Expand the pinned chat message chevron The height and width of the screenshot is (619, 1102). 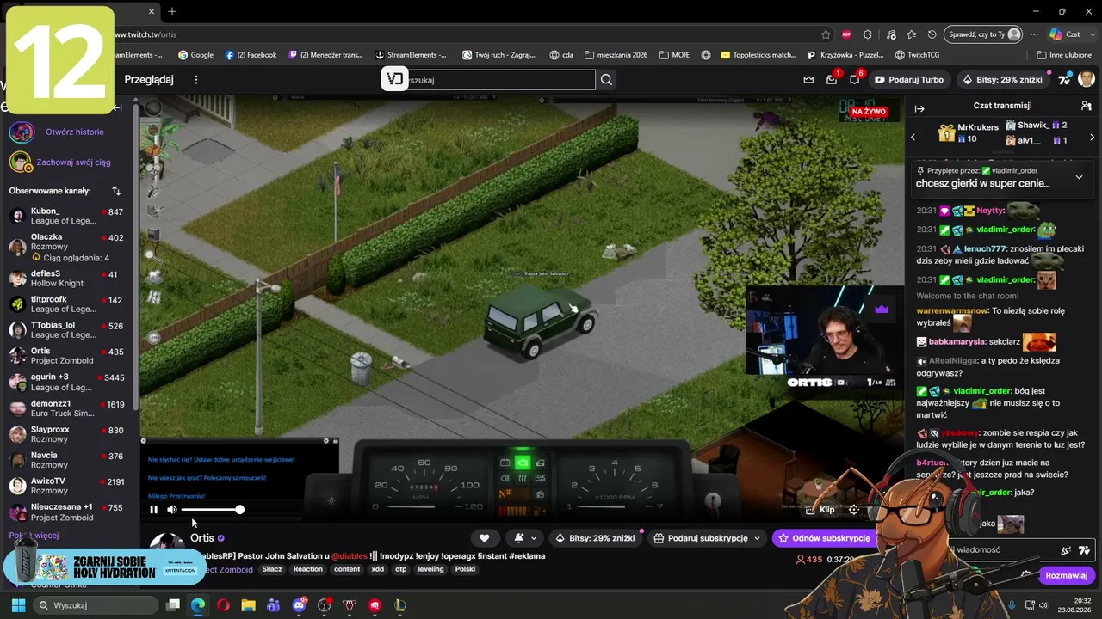1079,177
